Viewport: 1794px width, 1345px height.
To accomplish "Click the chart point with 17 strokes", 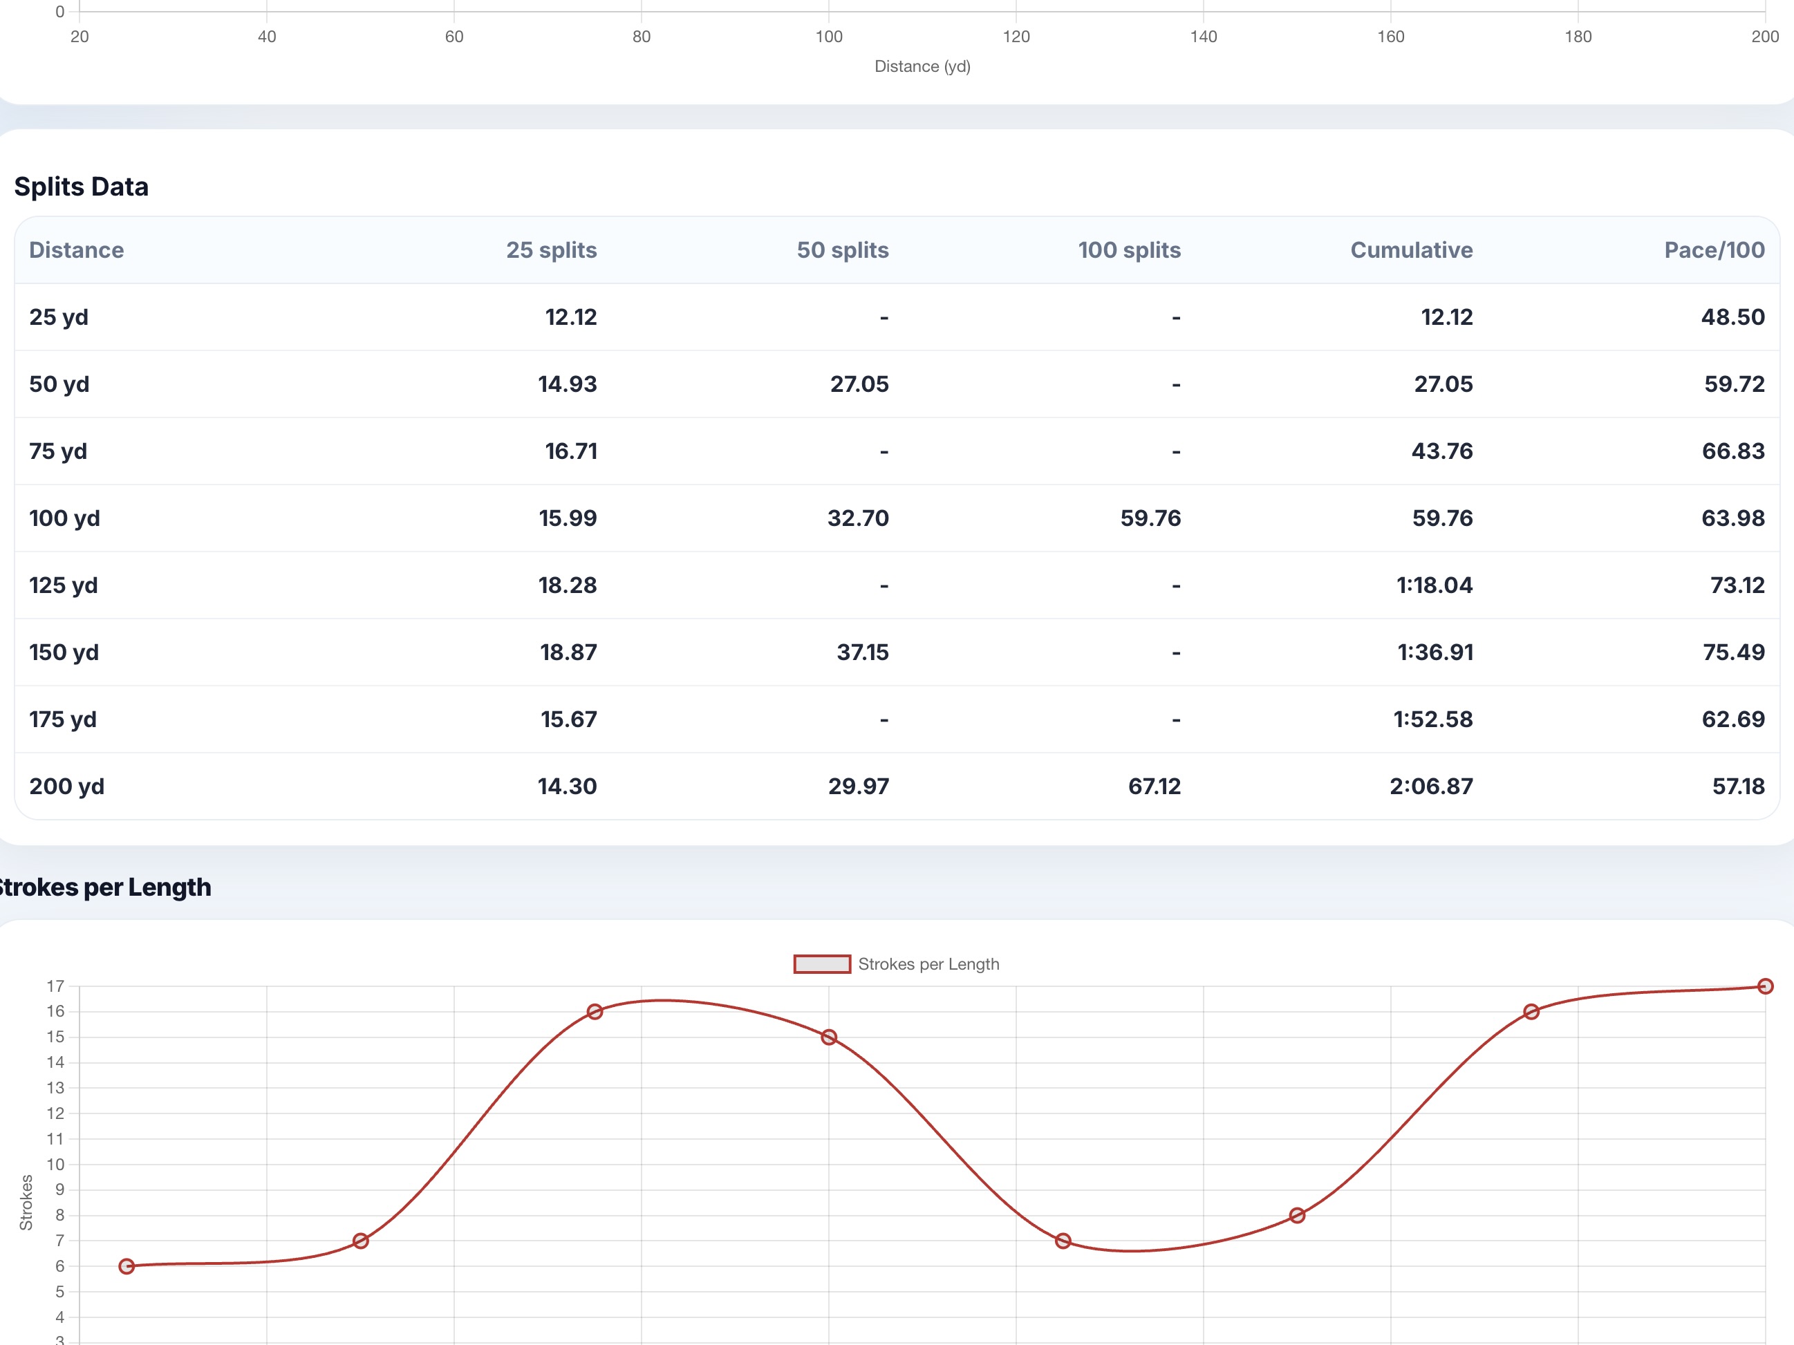I will [1766, 987].
